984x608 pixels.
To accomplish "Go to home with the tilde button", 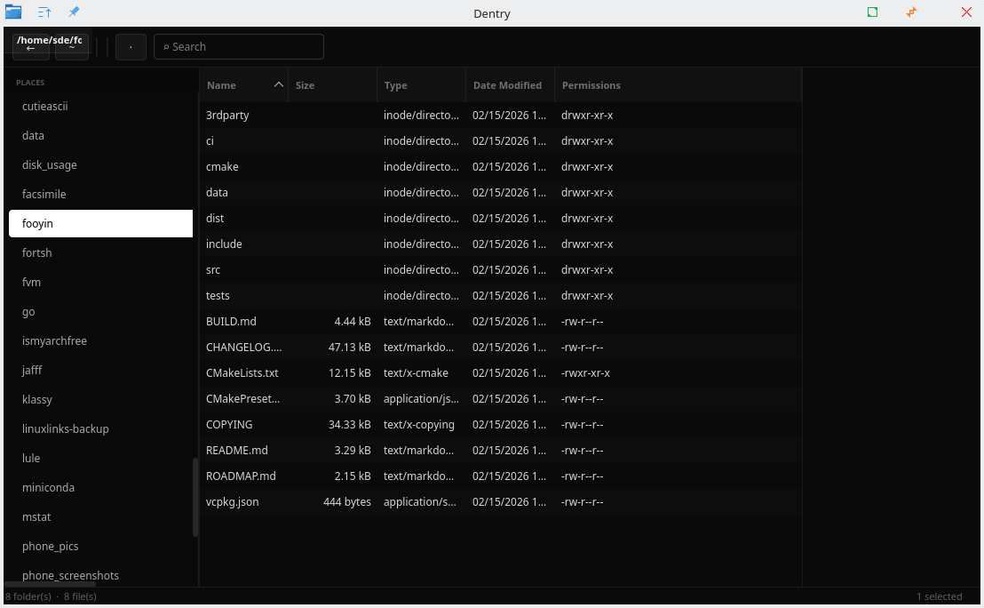I will (72, 48).
